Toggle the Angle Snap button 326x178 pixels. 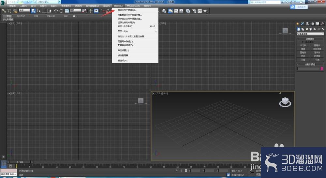[x=108, y=11]
